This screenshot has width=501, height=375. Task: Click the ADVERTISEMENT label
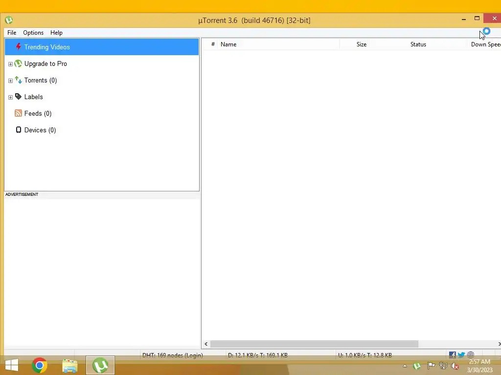pyautogui.click(x=22, y=194)
